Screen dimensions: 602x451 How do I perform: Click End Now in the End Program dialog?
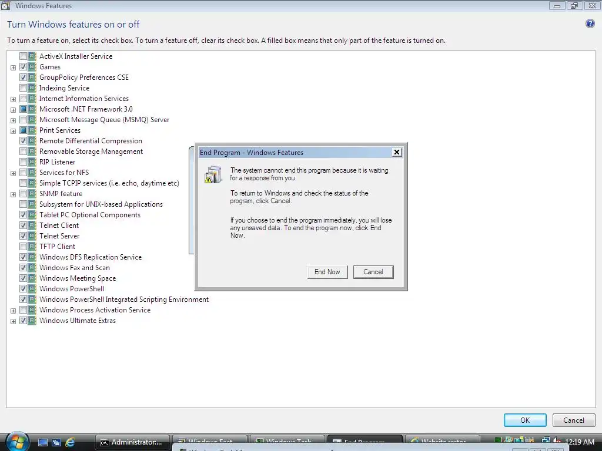click(327, 272)
